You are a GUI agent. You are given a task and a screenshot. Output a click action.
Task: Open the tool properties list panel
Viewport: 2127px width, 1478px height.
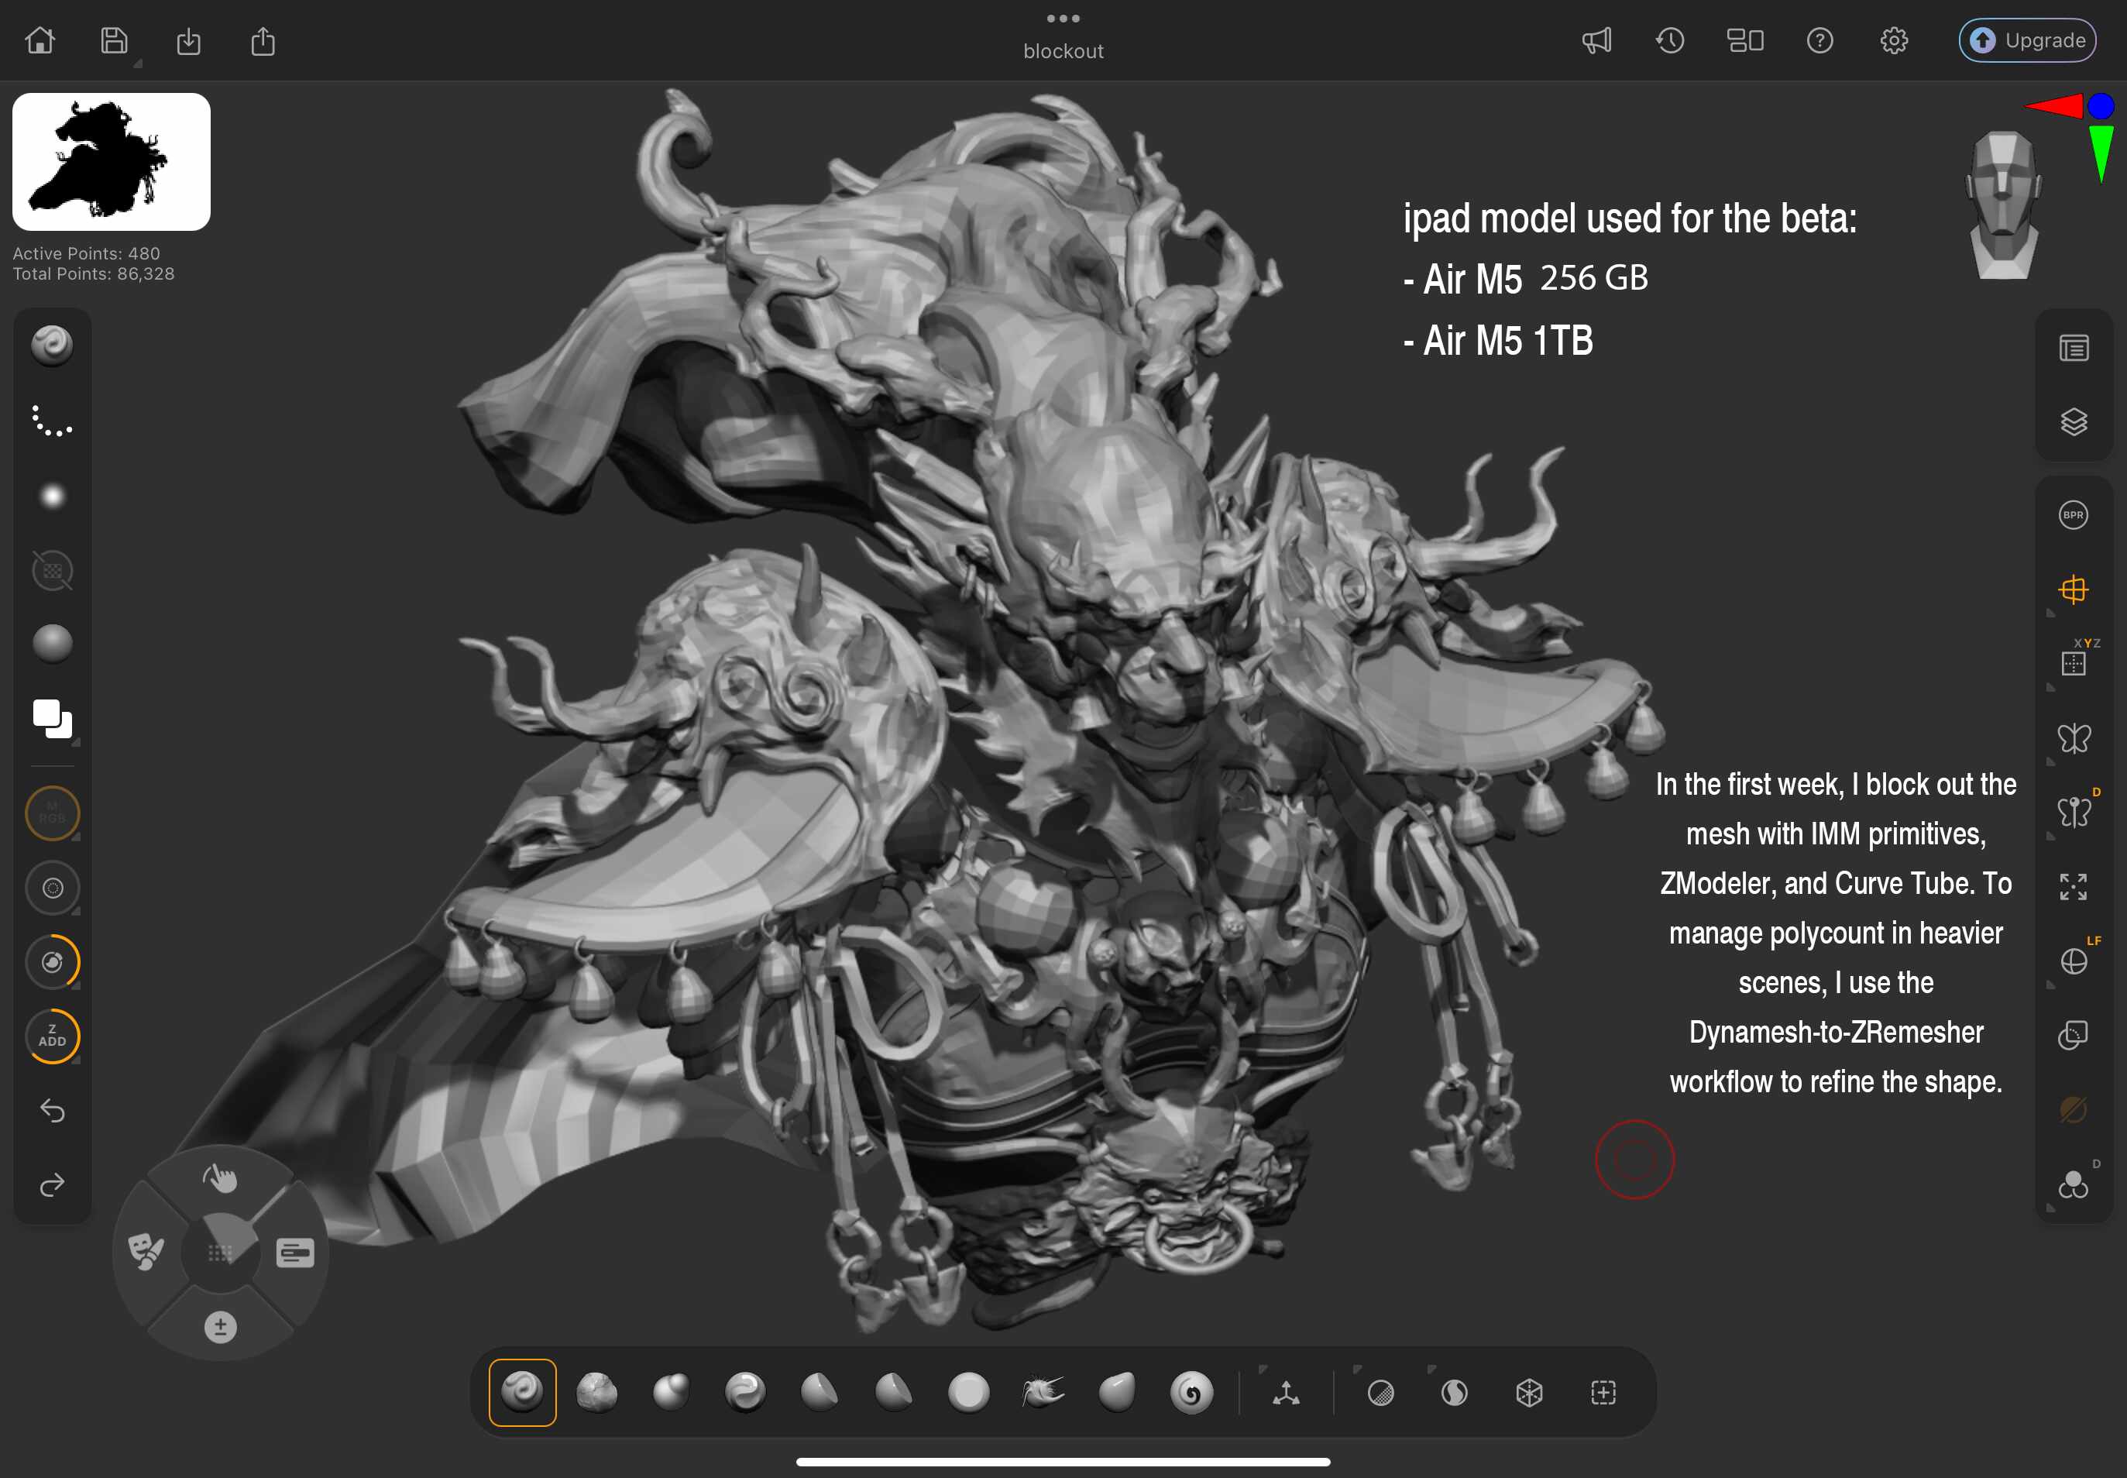click(2074, 349)
